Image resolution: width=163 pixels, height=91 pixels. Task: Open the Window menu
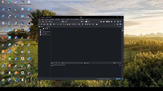pos(82,19)
